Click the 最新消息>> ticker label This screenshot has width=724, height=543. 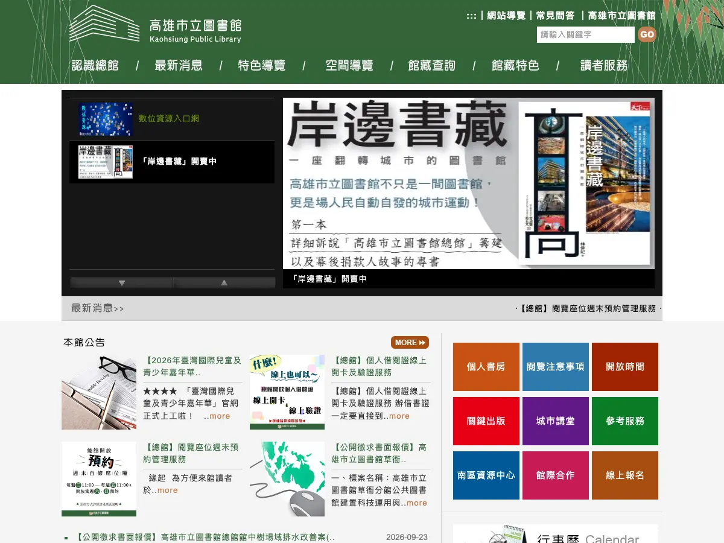tap(97, 308)
